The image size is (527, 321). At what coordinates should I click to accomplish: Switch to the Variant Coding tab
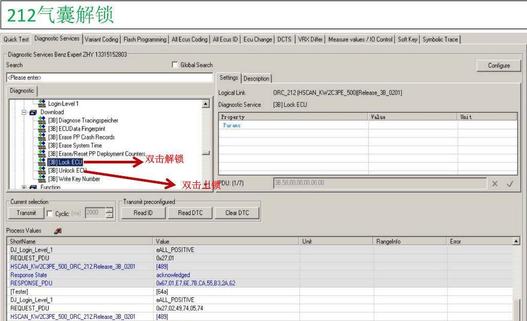[x=101, y=39]
